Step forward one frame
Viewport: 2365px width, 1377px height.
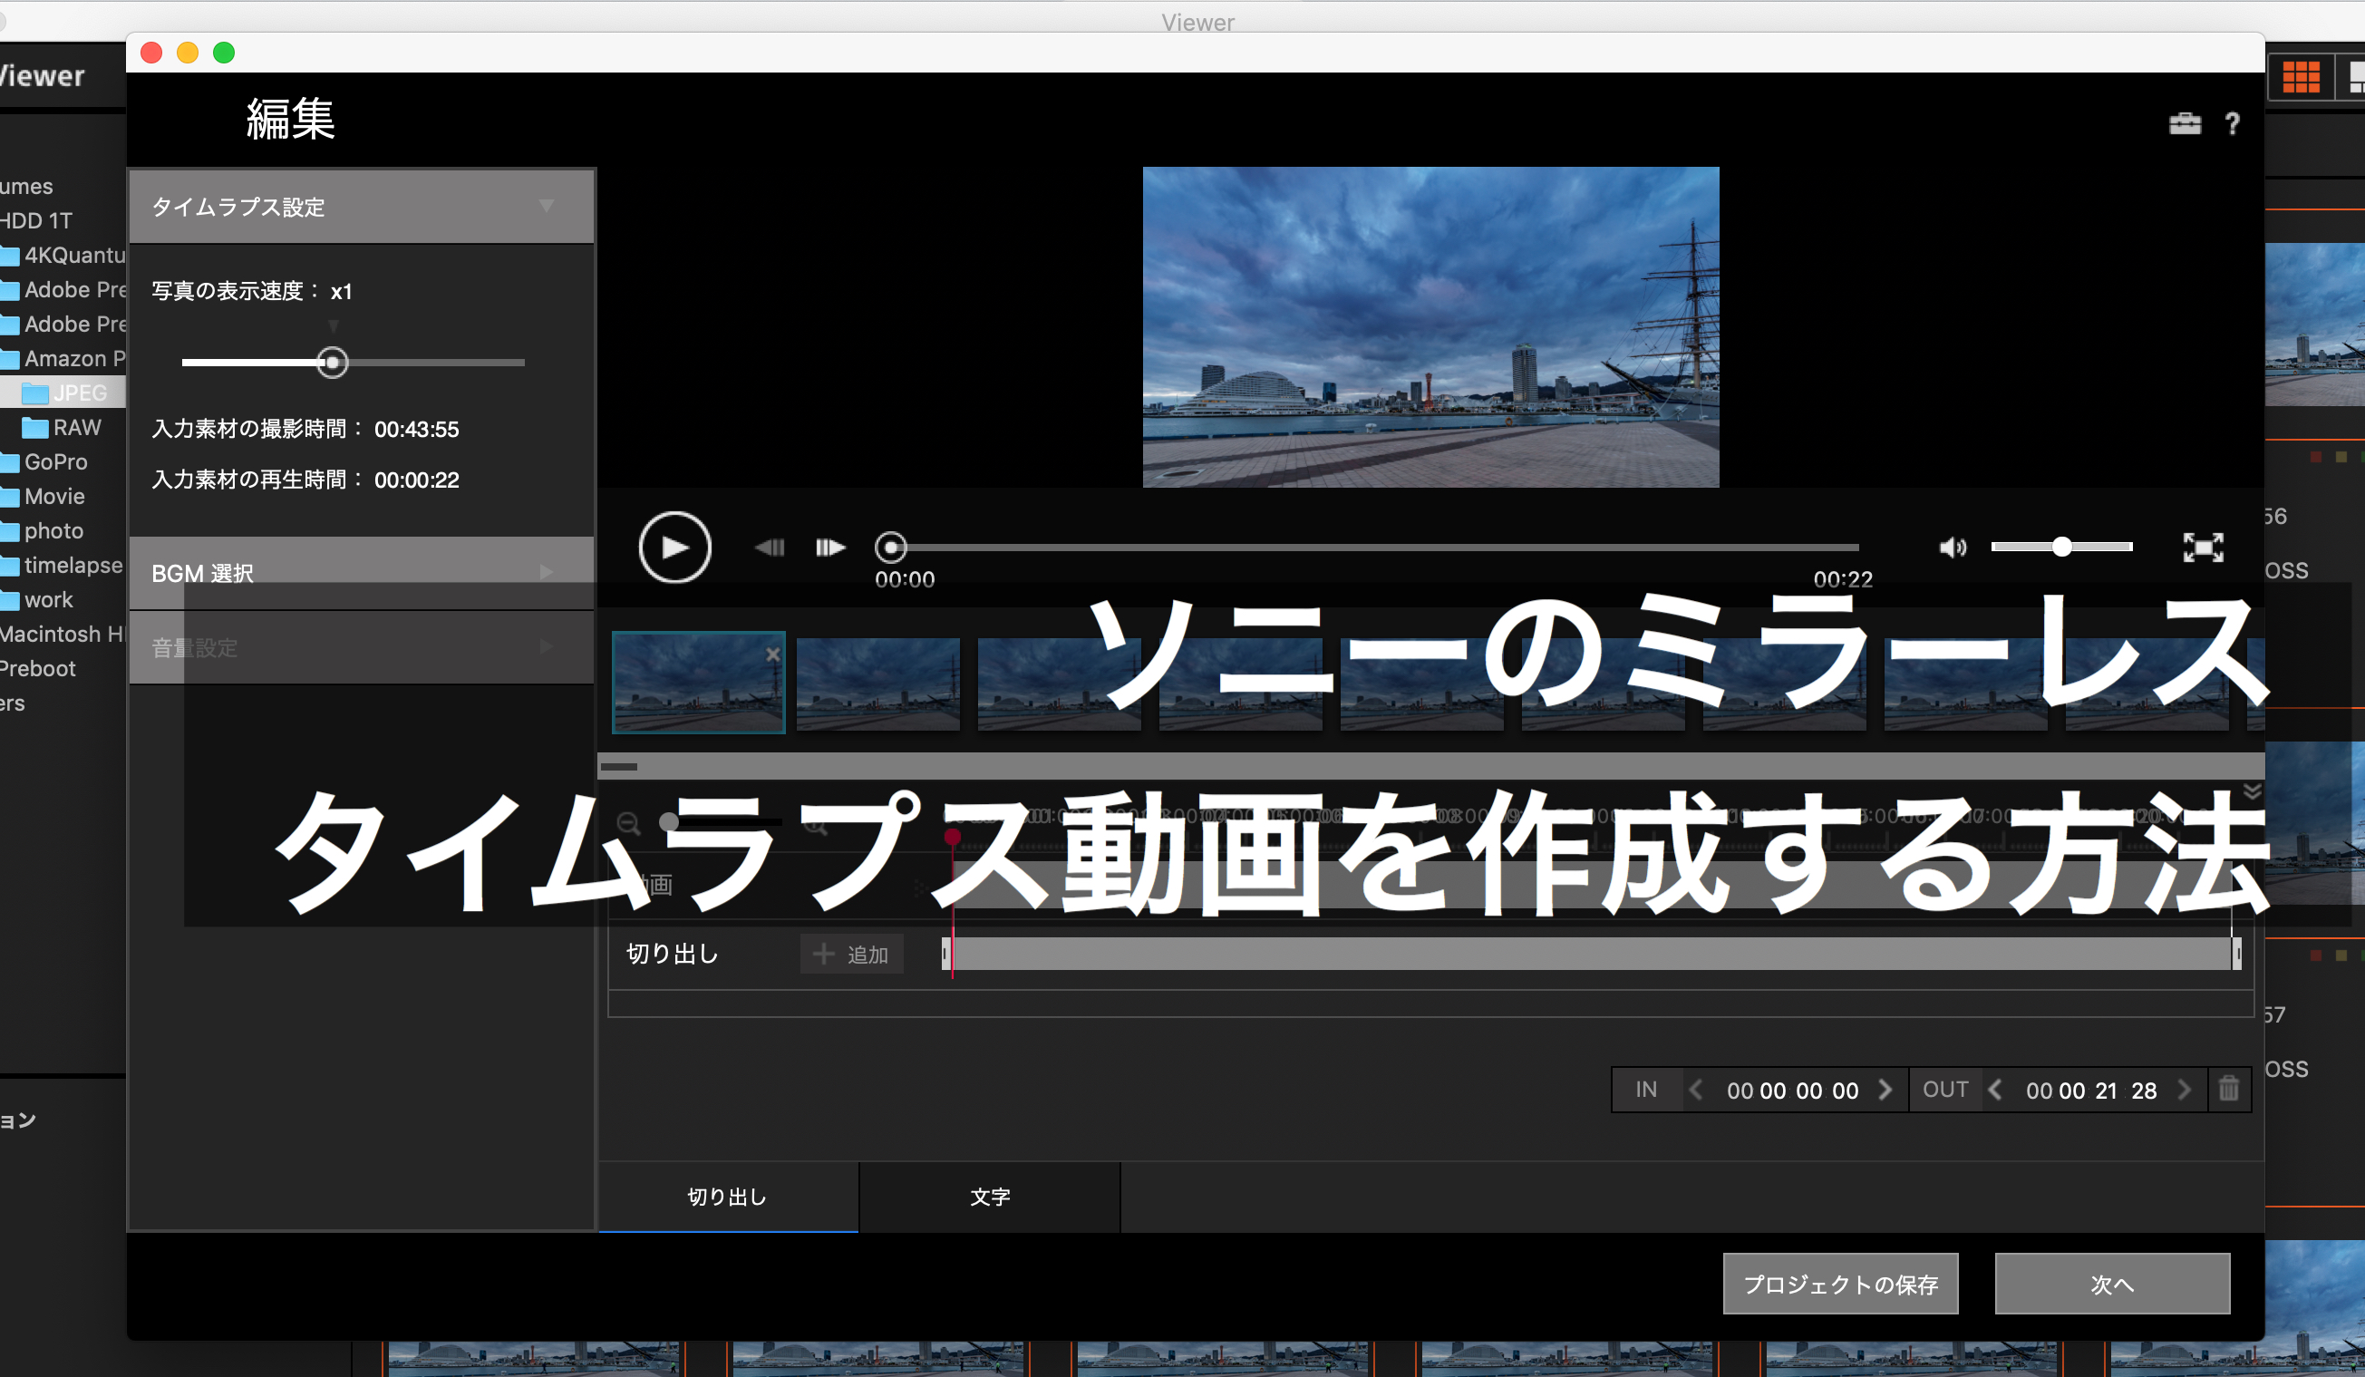pos(829,548)
